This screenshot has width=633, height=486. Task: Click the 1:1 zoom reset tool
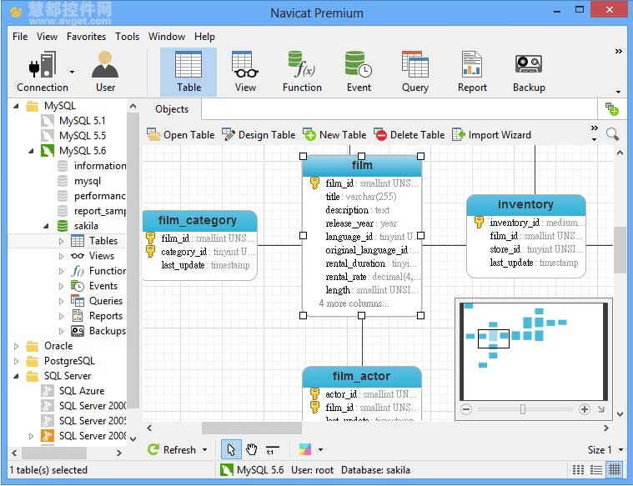click(x=272, y=449)
